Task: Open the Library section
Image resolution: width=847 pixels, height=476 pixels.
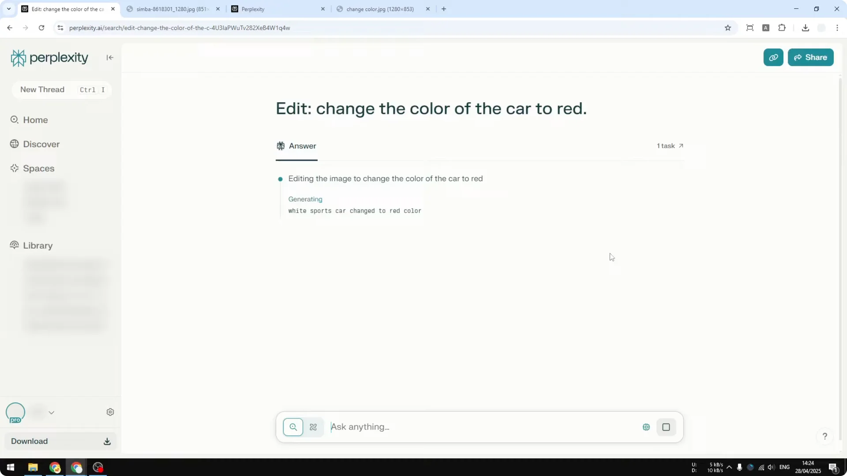Action: click(x=37, y=245)
